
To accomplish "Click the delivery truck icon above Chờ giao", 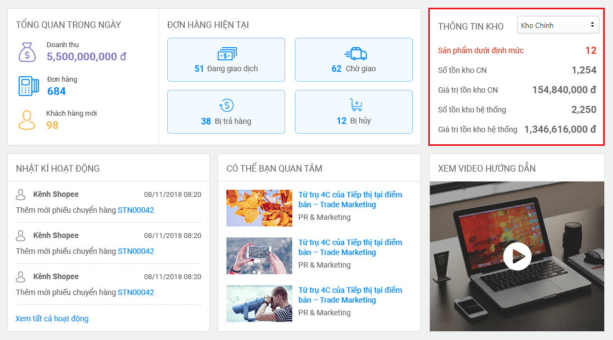I will coord(355,54).
